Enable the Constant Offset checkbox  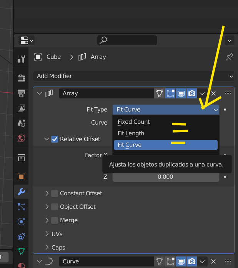(x=55, y=193)
